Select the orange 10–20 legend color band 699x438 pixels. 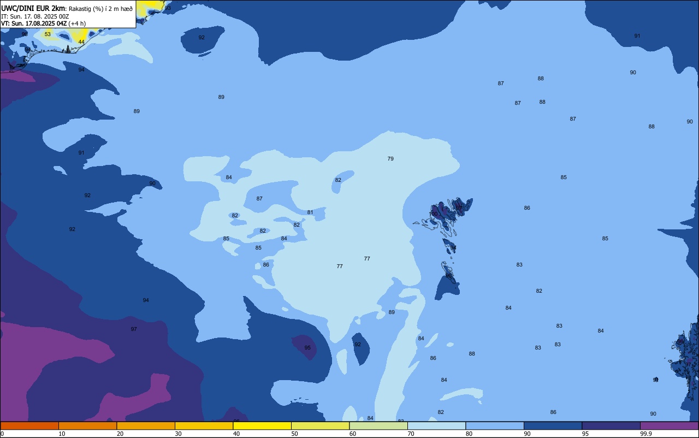point(87,425)
